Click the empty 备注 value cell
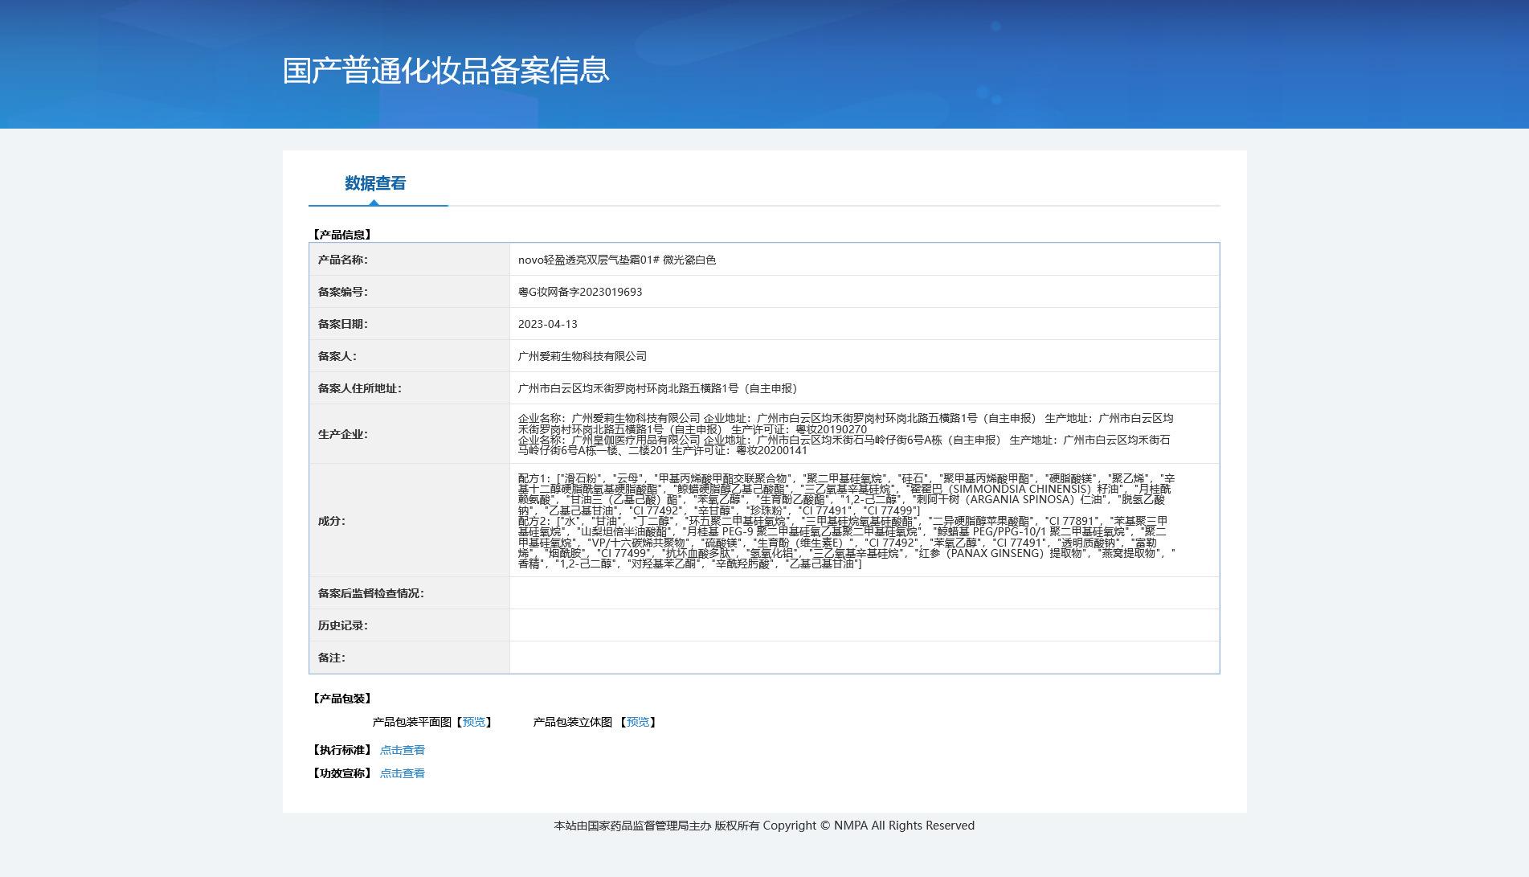This screenshot has height=877, width=1529. point(864,658)
